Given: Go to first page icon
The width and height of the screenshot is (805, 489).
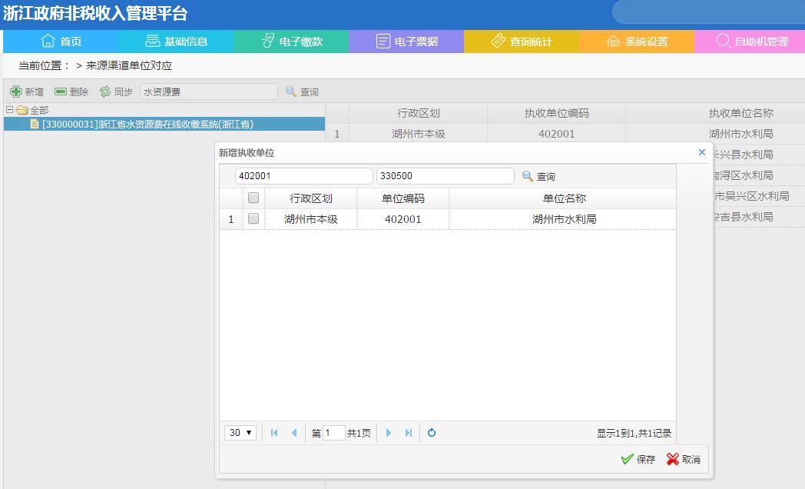Looking at the screenshot, I should click(274, 433).
